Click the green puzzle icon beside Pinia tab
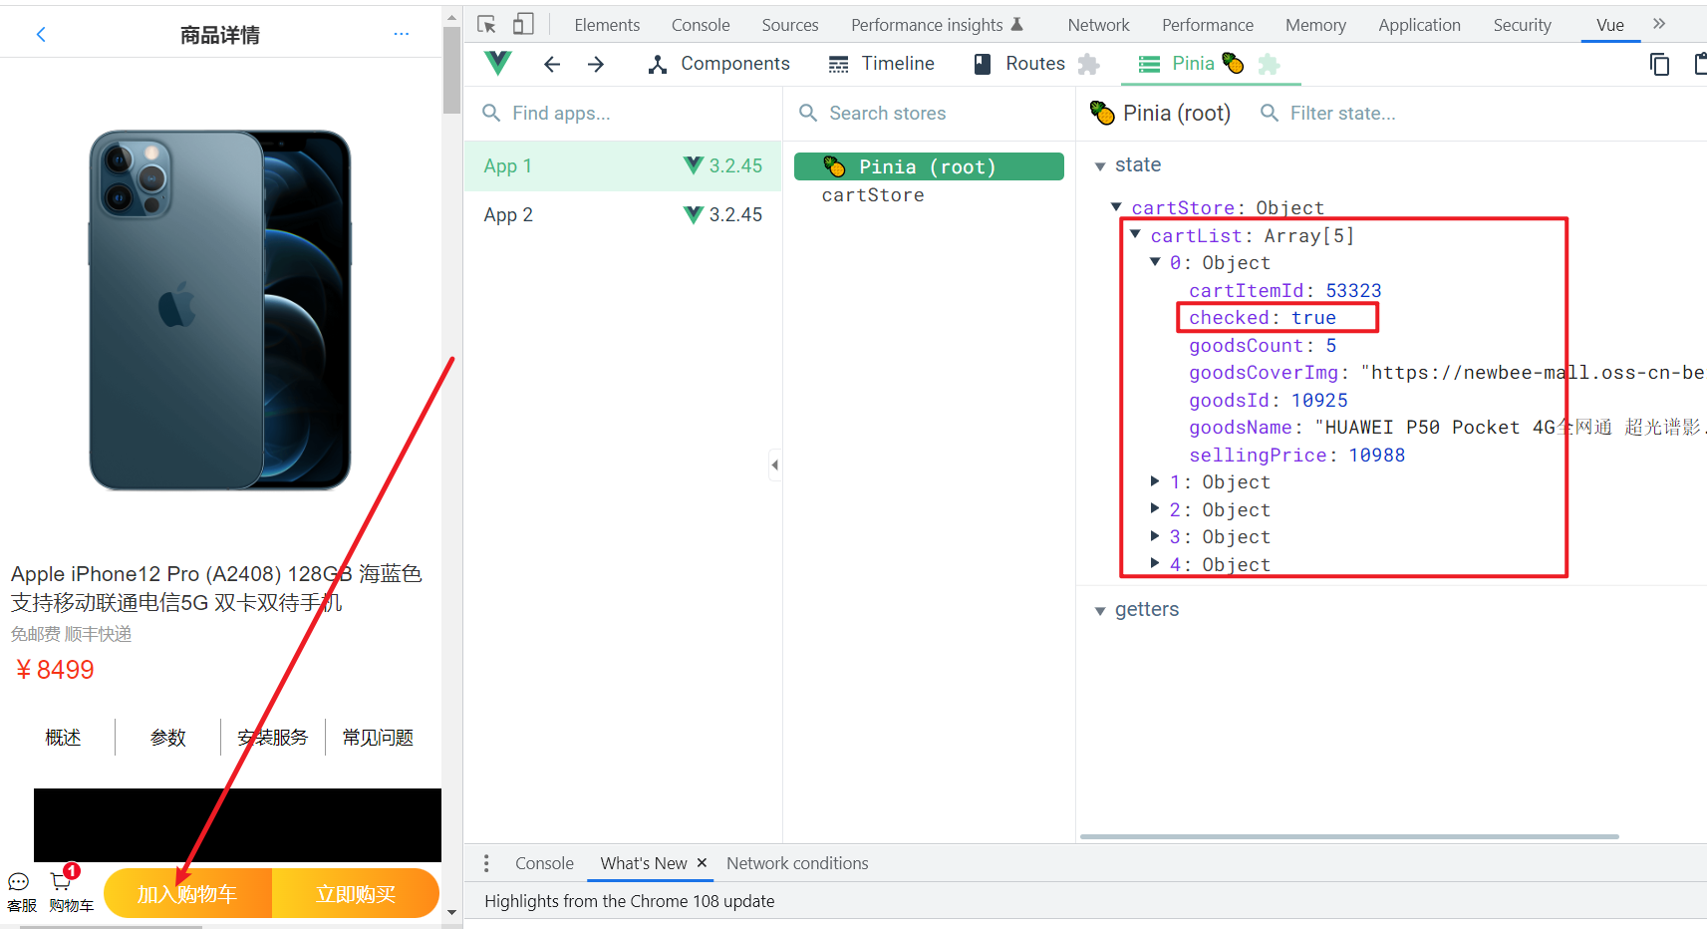Screen dimensions: 1707x929 pyautogui.click(x=1269, y=64)
